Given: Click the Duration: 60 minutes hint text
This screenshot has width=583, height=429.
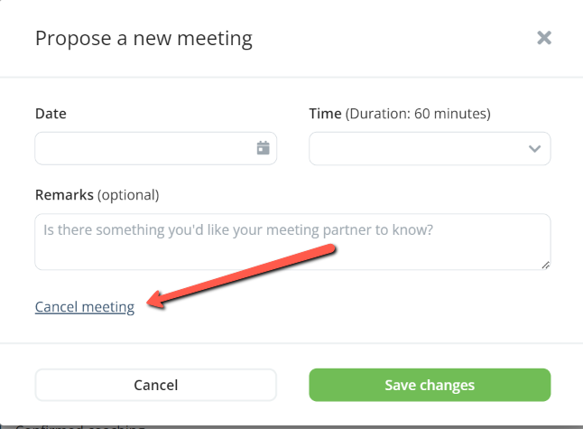Looking at the screenshot, I should coord(418,114).
